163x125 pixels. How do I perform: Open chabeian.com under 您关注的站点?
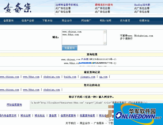pyautogui.click(x=52, y=90)
